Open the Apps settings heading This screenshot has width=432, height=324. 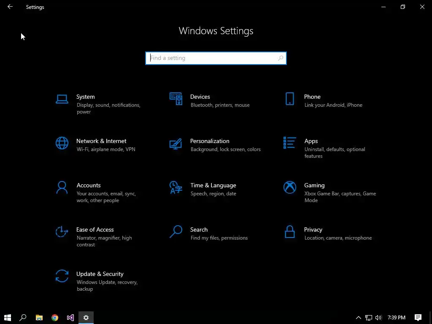click(x=311, y=141)
